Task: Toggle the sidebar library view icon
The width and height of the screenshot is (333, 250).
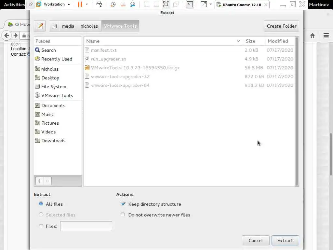Action: click(147, 4)
